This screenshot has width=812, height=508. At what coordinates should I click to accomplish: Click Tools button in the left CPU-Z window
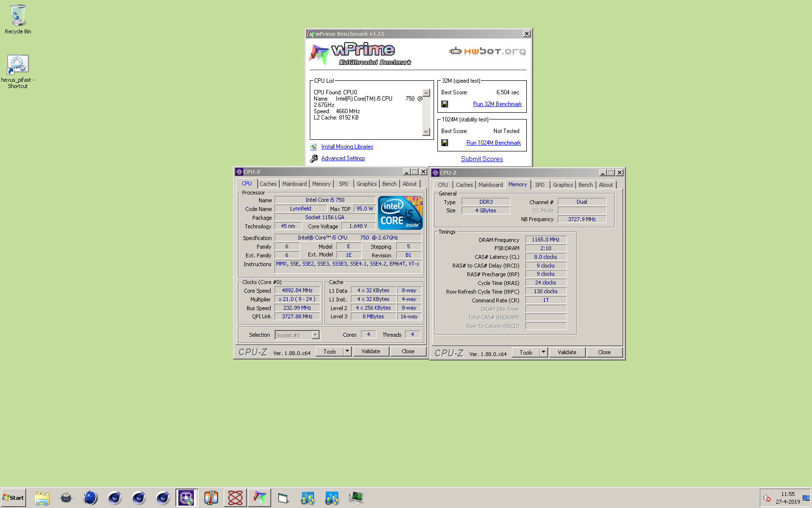[x=330, y=351]
